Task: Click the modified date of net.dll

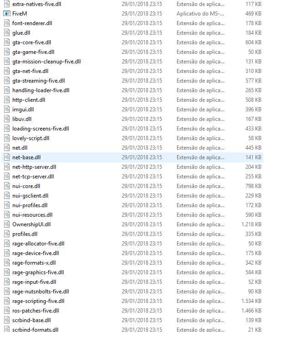Action: click(142, 148)
